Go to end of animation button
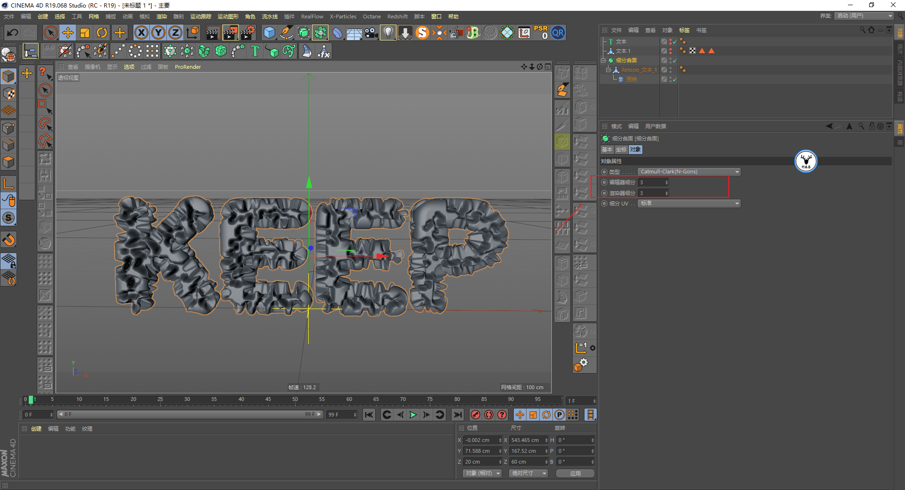 [x=457, y=415]
